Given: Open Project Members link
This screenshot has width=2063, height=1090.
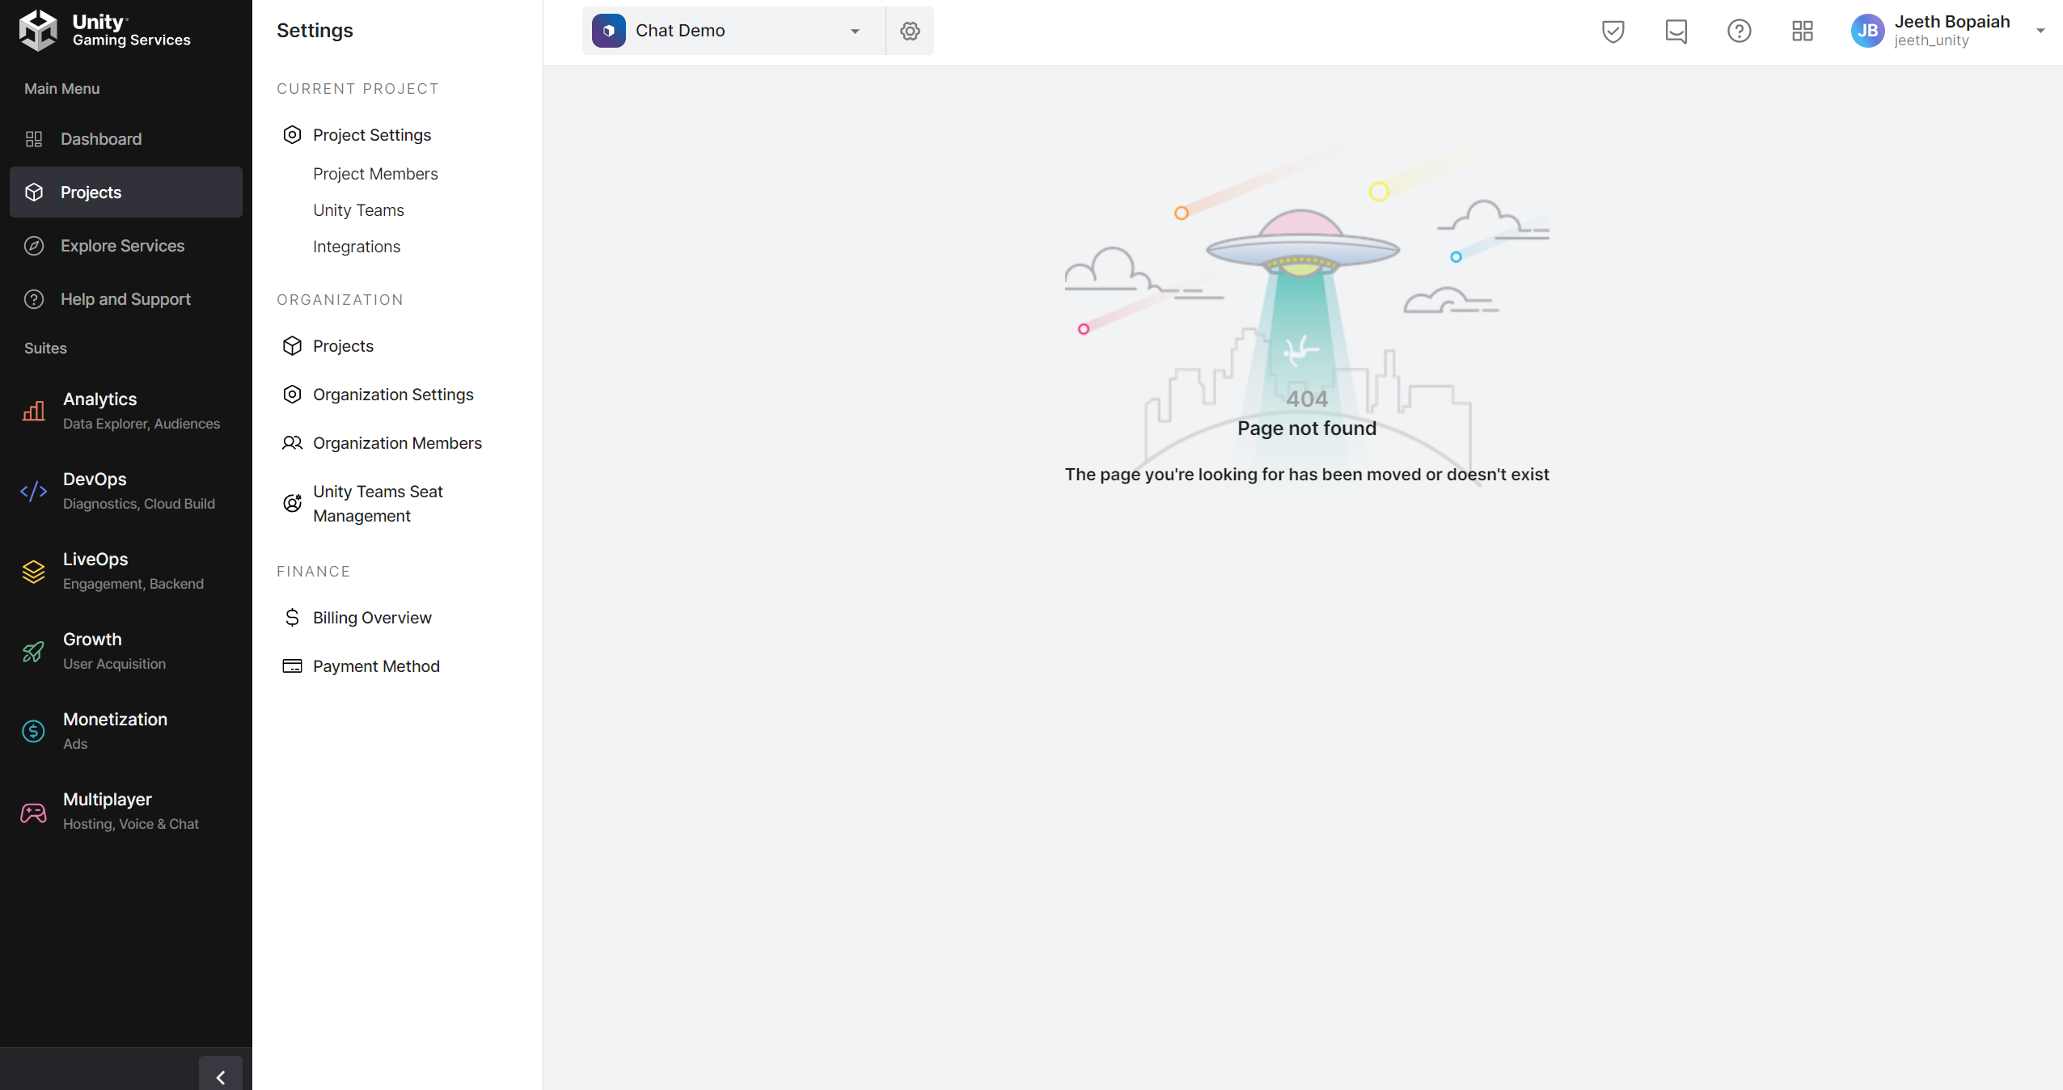Looking at the screenshot, I should click(x=375, y=174).
